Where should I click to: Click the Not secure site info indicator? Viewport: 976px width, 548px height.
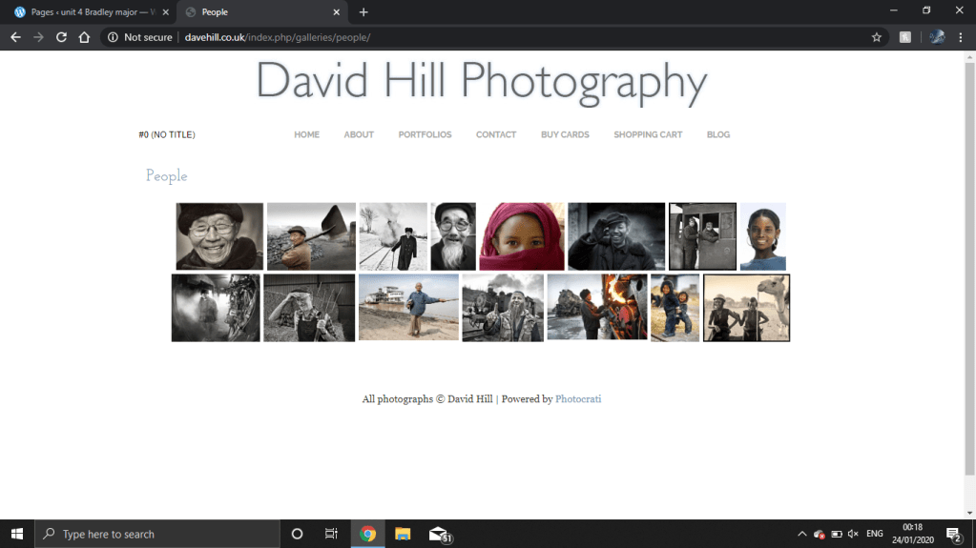click(x=140, y=37)
